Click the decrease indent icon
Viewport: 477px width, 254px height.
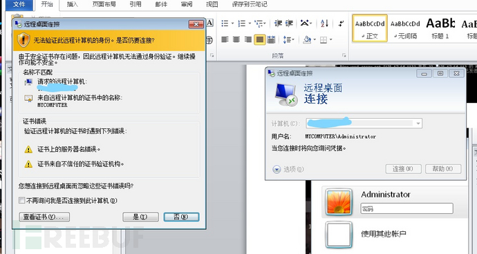coord(278,23)
